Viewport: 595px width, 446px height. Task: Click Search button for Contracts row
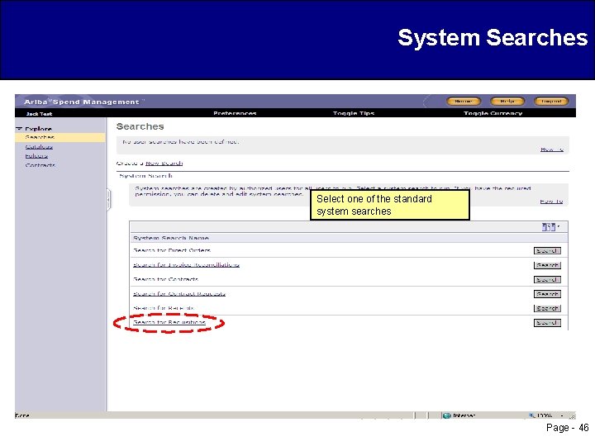coord(547,279)
